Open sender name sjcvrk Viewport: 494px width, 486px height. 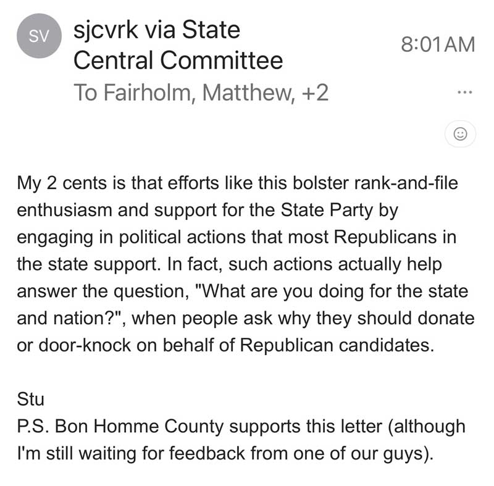point(106,30)
